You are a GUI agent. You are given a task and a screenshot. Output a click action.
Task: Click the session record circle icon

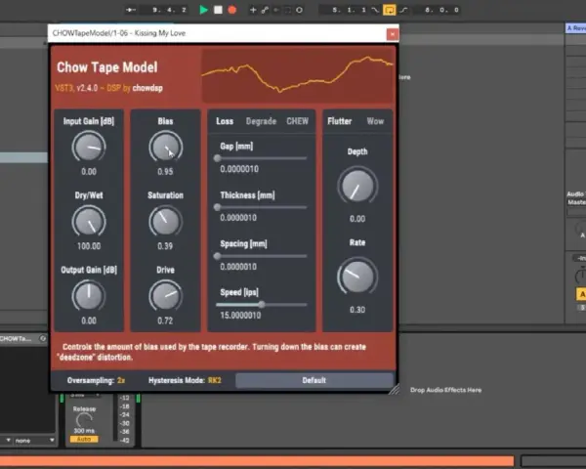click(x=300, y=10)
